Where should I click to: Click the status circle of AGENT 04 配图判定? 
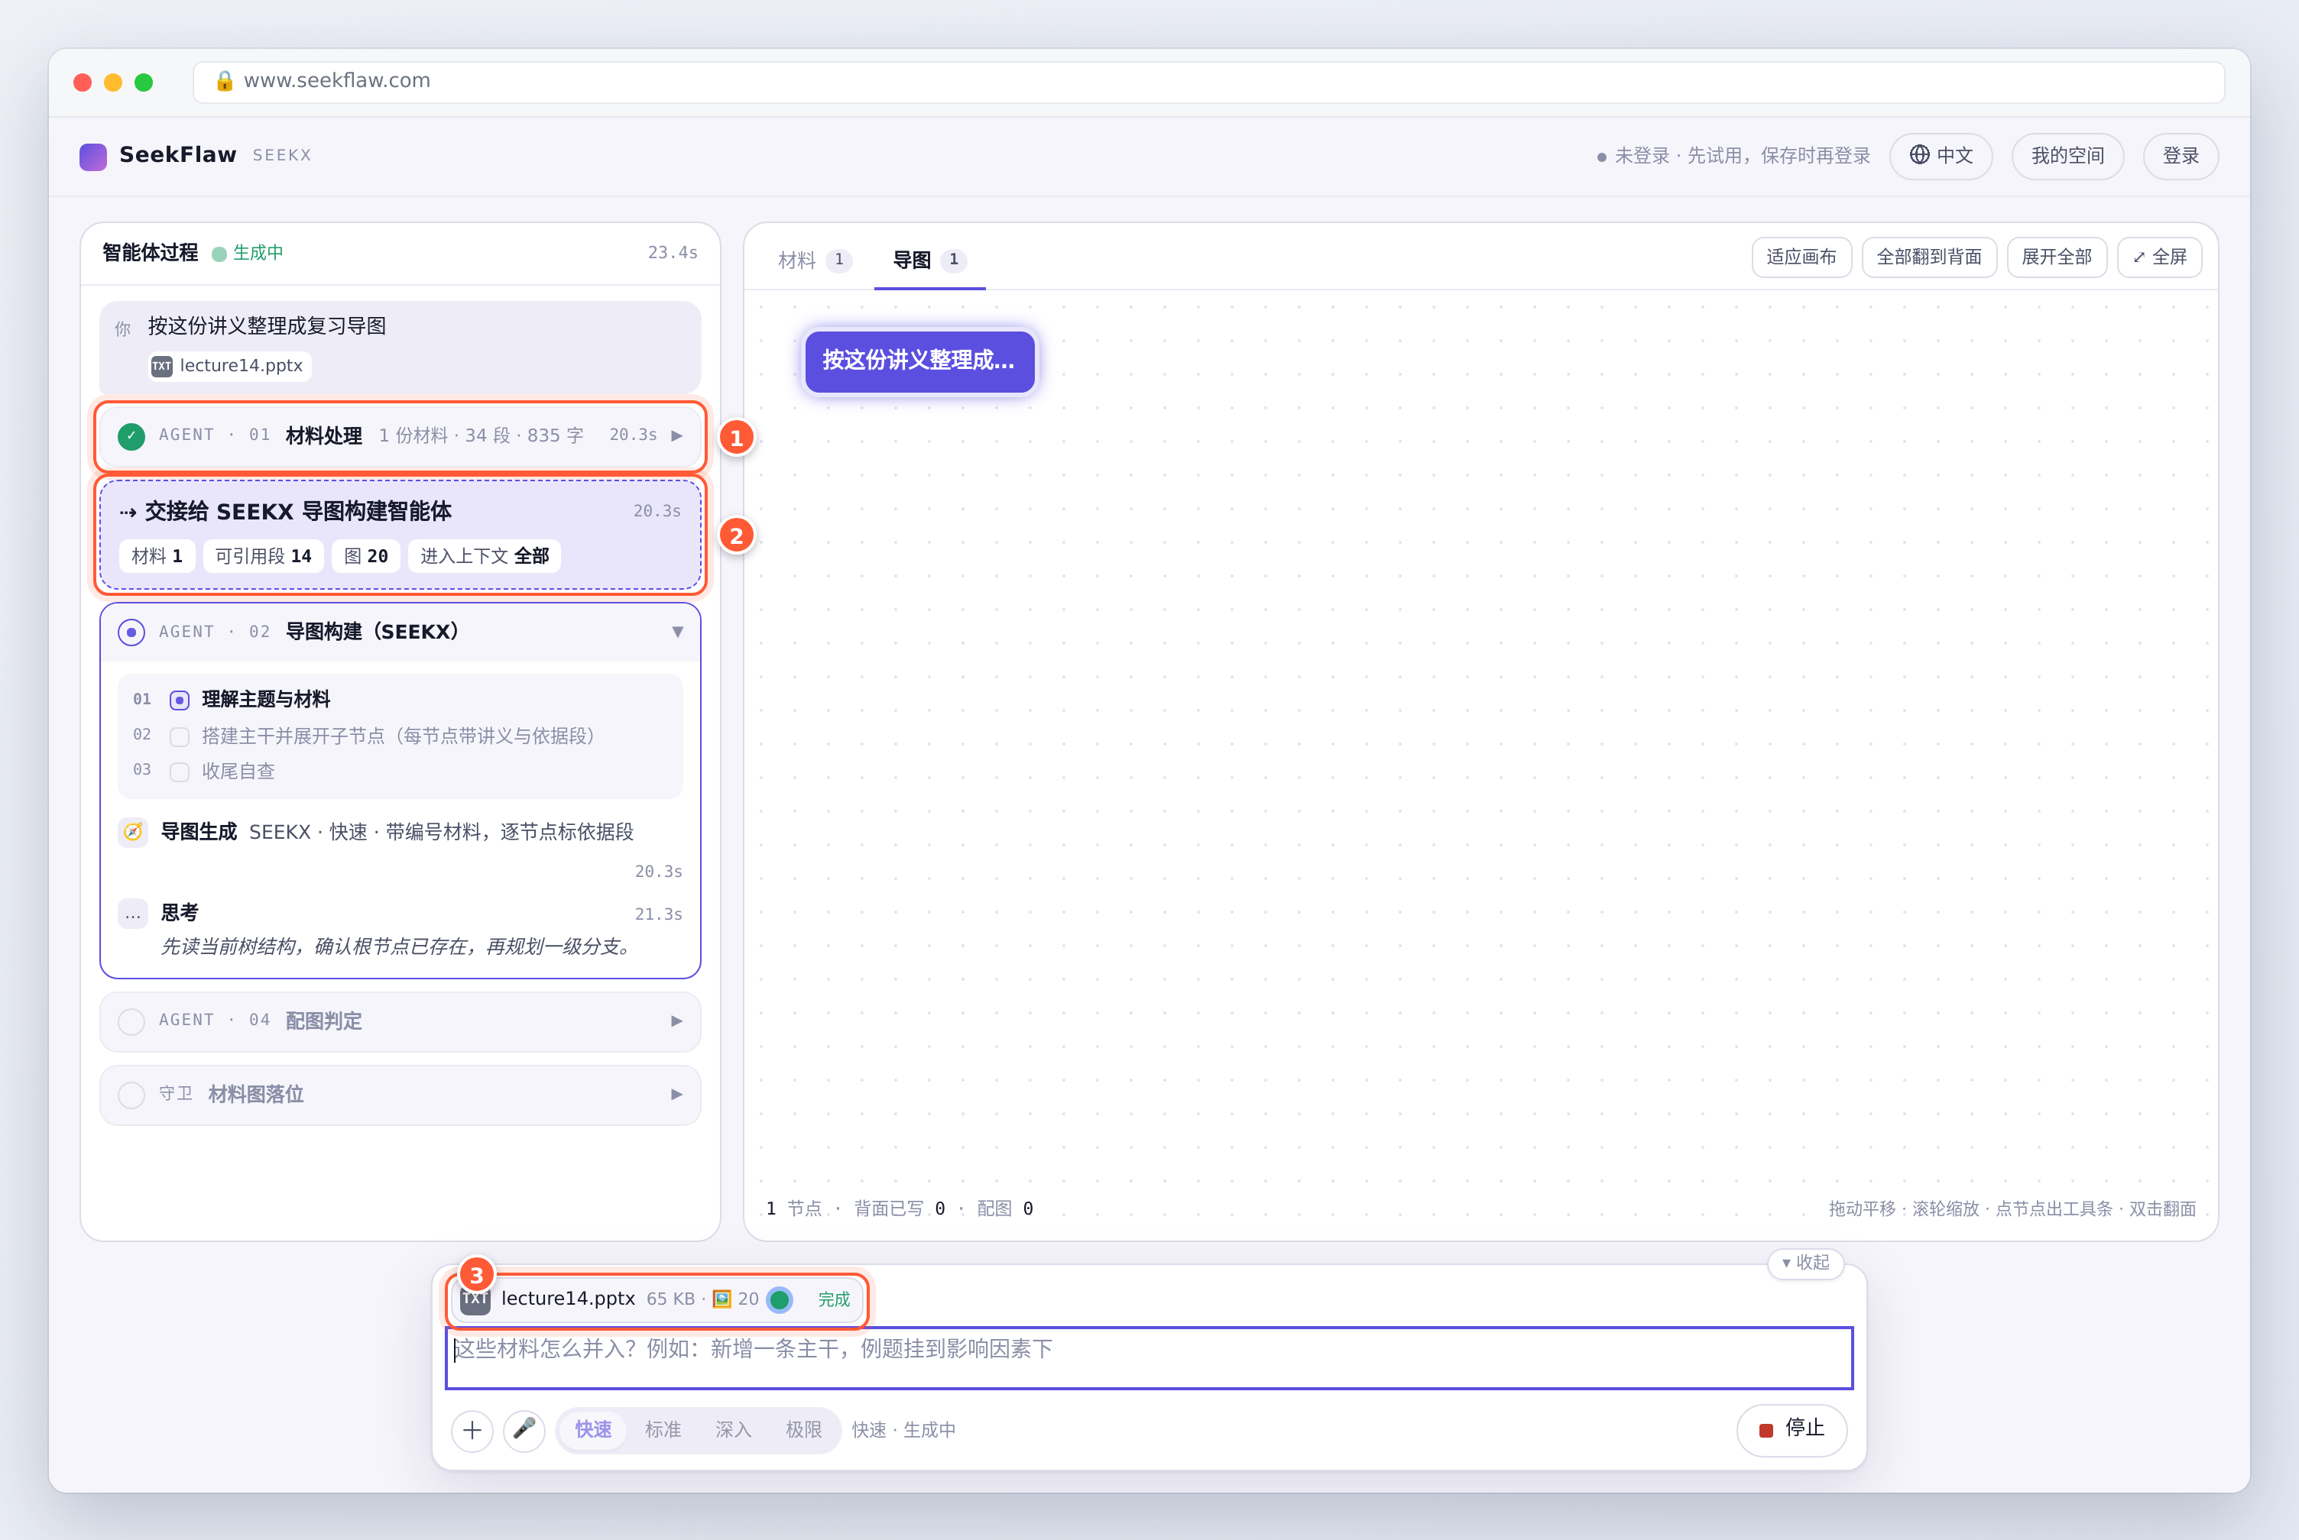(x=131, y=1021)
